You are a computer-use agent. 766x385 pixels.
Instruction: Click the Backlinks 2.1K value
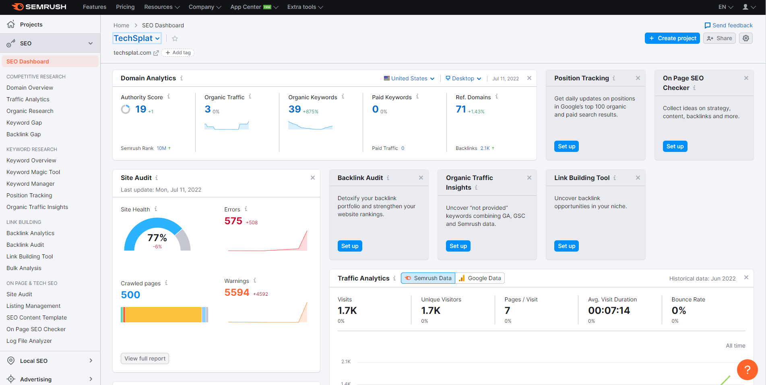click(485, 148)
